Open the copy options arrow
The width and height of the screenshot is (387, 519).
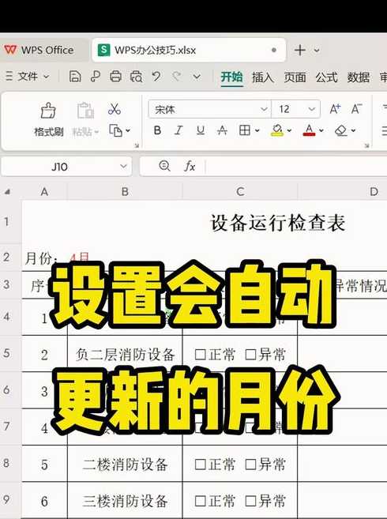tap(128, 130)
